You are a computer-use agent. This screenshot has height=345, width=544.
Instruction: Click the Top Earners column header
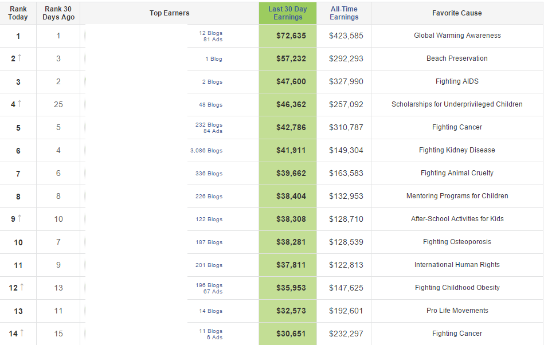point(169,13)
